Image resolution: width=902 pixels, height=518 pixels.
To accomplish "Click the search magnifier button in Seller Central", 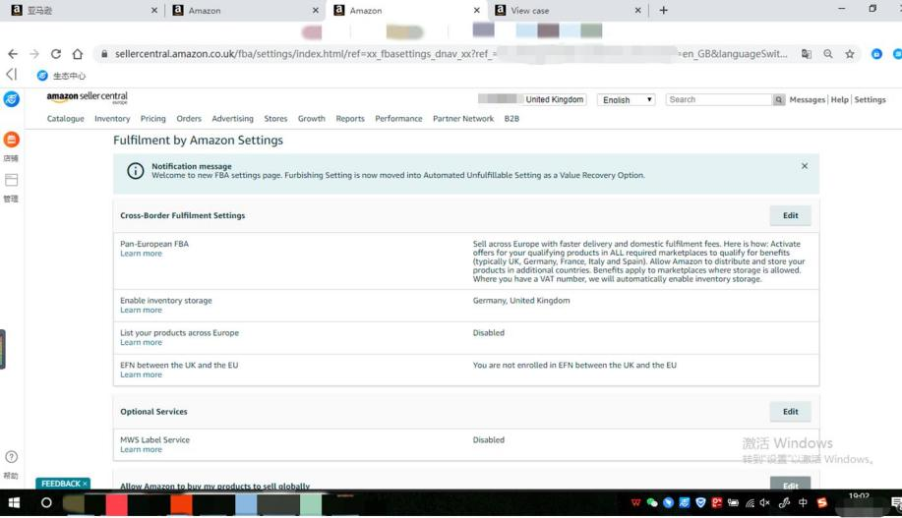I will point(778,99).
